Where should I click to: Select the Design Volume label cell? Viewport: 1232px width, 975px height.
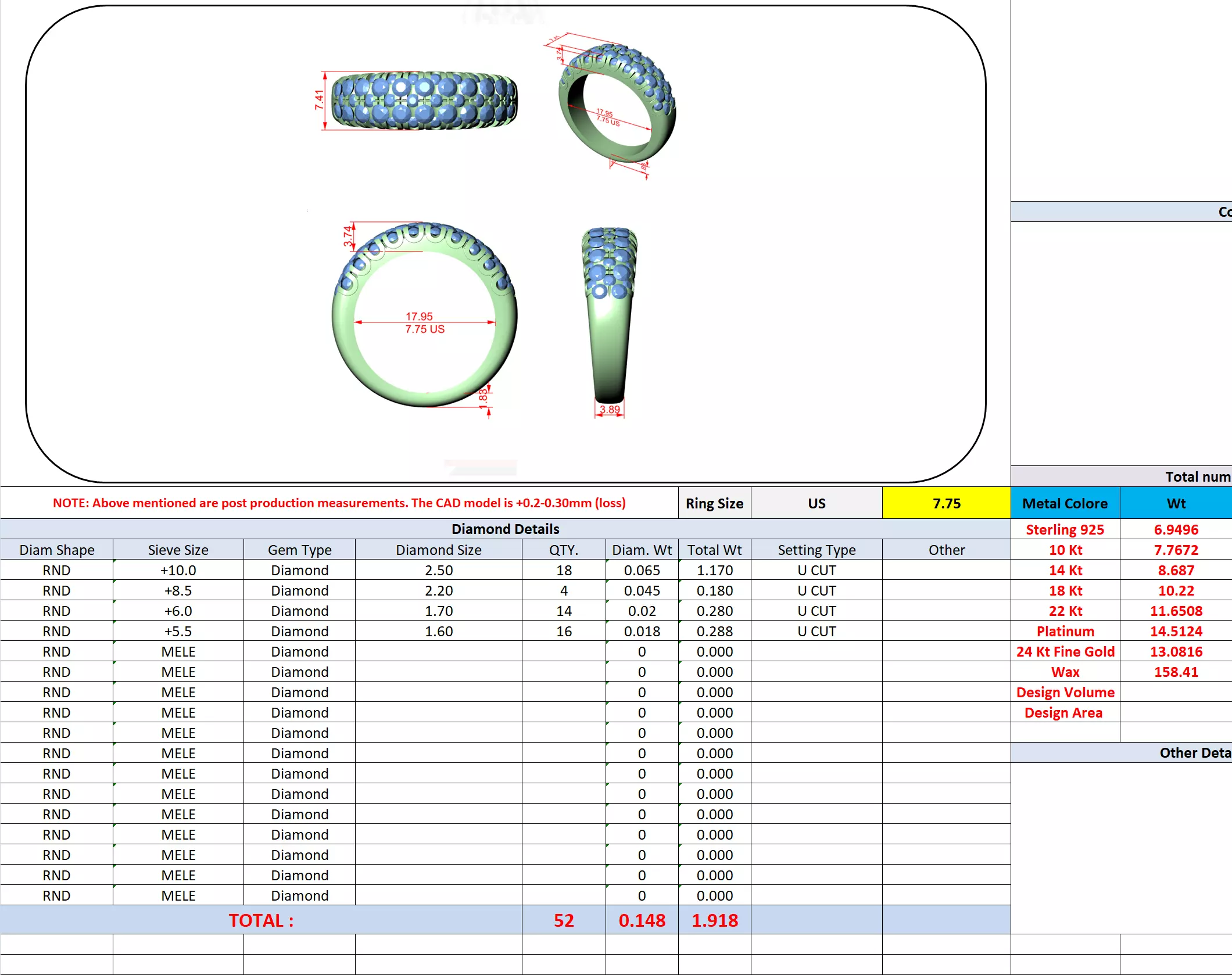coord(1065,692)
